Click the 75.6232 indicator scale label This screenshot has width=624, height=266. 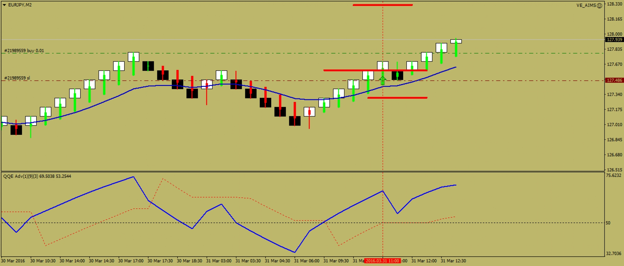pos(613,175)
